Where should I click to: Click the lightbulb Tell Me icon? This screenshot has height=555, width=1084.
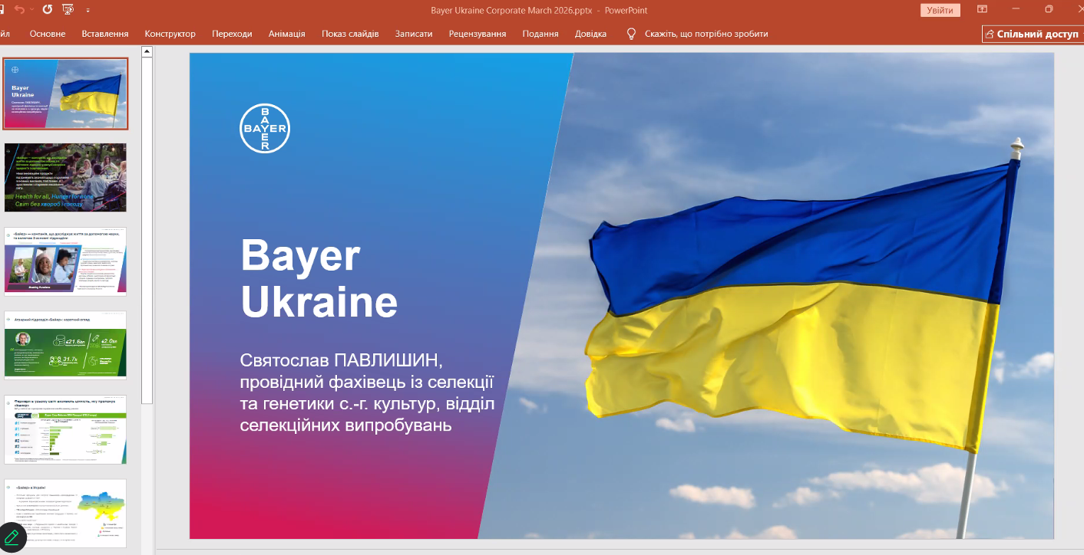[631, 34]
